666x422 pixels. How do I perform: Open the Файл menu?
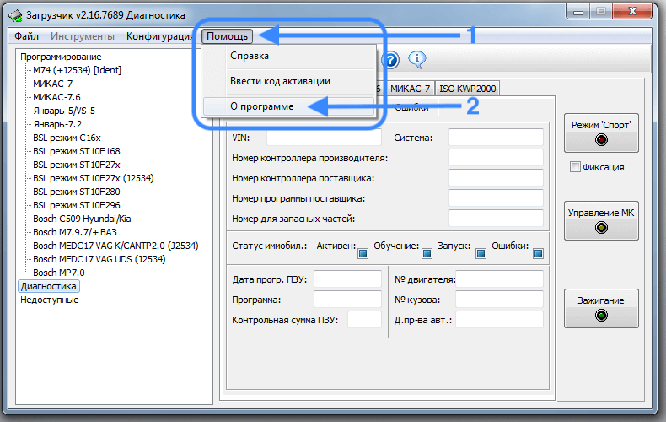pyautogui.click(x=26, y=36)
